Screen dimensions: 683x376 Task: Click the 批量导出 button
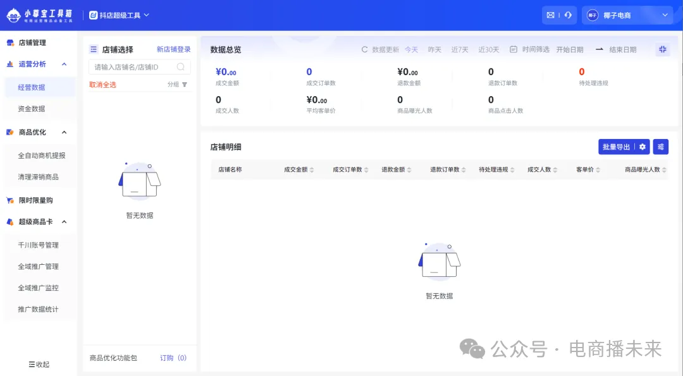(x=616, y=147)
